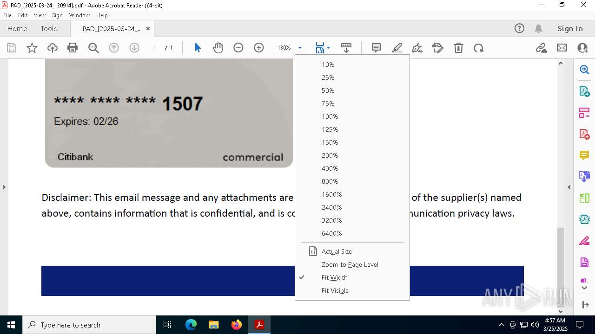Open the View menu
Image resolution: width=595 pixels, height=334 pixels.
tap(40, 15)
